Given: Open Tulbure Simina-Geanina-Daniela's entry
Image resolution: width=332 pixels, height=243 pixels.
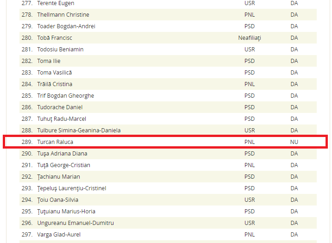Looking at the screenshot, I should click(x=79, y=131).
